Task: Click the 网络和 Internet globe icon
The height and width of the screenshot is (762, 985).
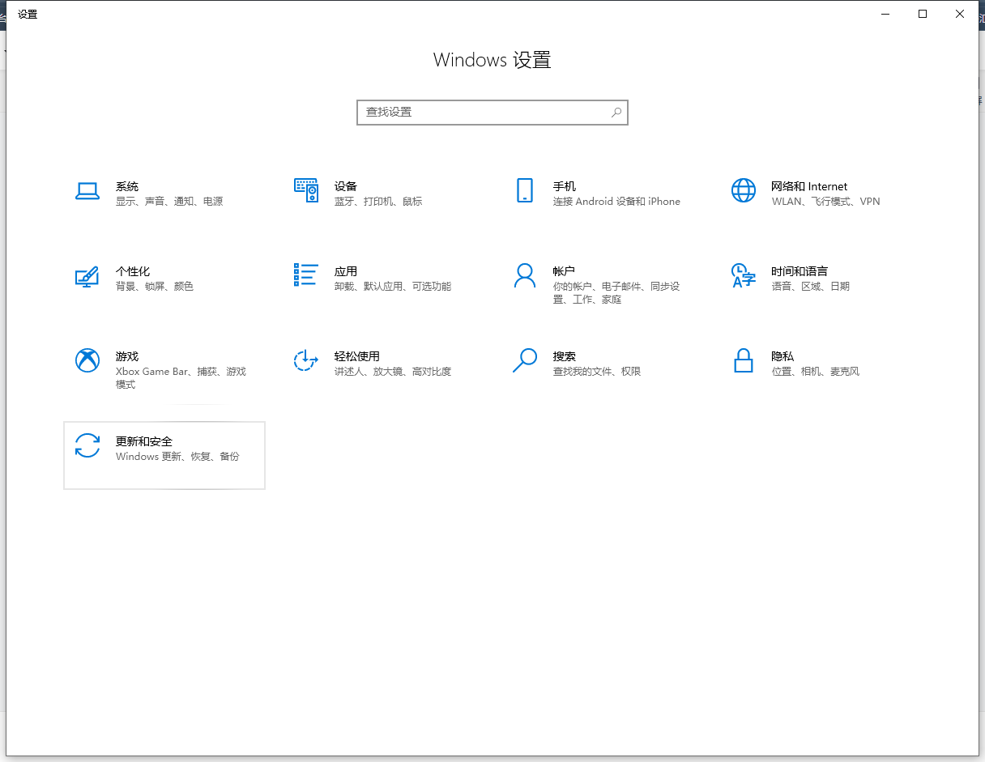Action: pyautogui.click(x=744, y=190)
